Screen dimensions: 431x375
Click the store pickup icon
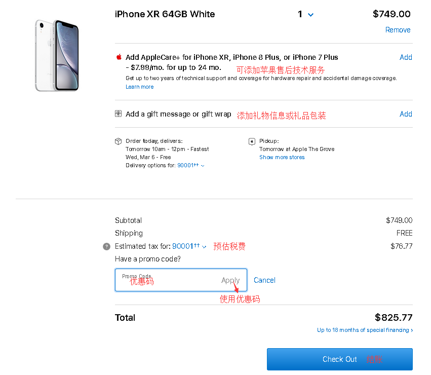tap(252, 141)
